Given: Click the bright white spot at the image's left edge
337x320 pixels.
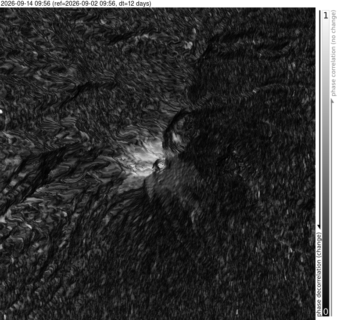Looking at the screenshot, I should point(1,111).
